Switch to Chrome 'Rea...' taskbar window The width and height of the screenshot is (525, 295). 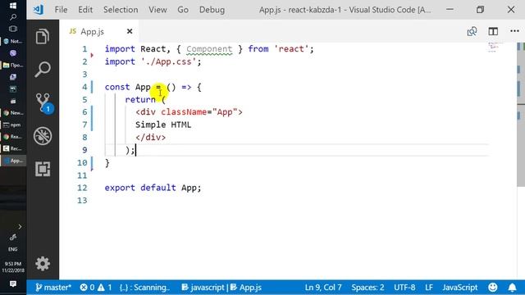click(13, 137)
